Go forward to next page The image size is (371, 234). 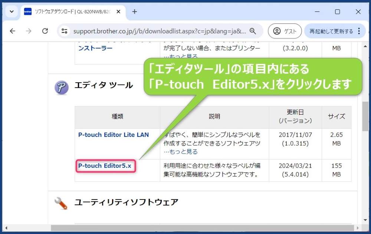(x=29, y=31)
